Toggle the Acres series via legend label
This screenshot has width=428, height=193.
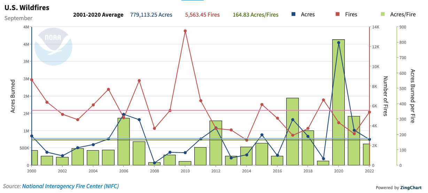pos(308,15)
